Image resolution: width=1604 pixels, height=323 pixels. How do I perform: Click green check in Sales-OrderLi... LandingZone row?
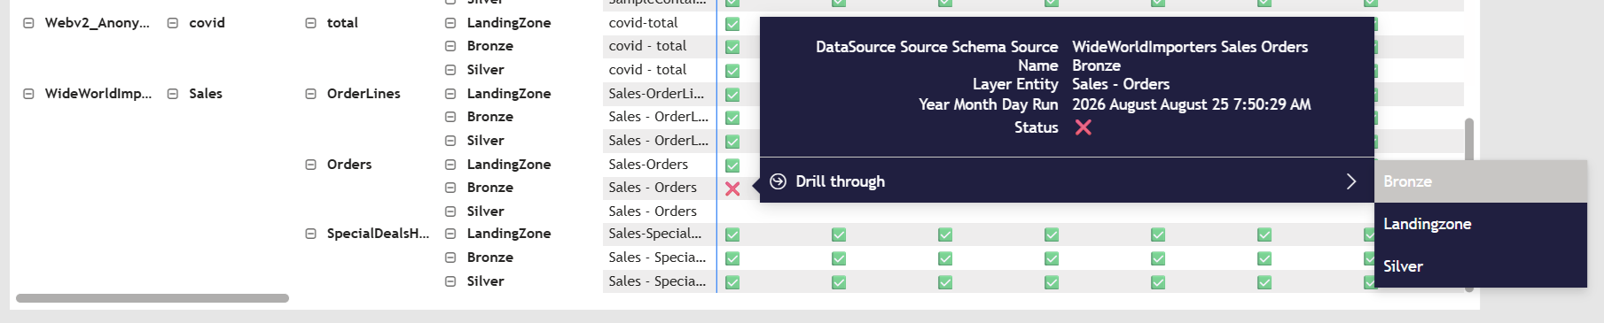[732, 95]
